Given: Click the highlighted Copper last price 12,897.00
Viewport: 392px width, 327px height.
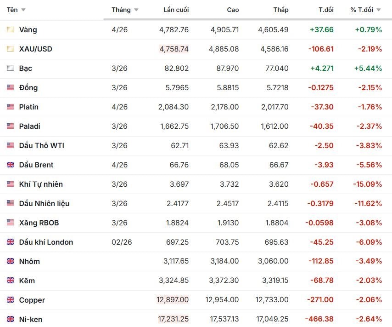Looking at the screenshot, I should [173, 300].
